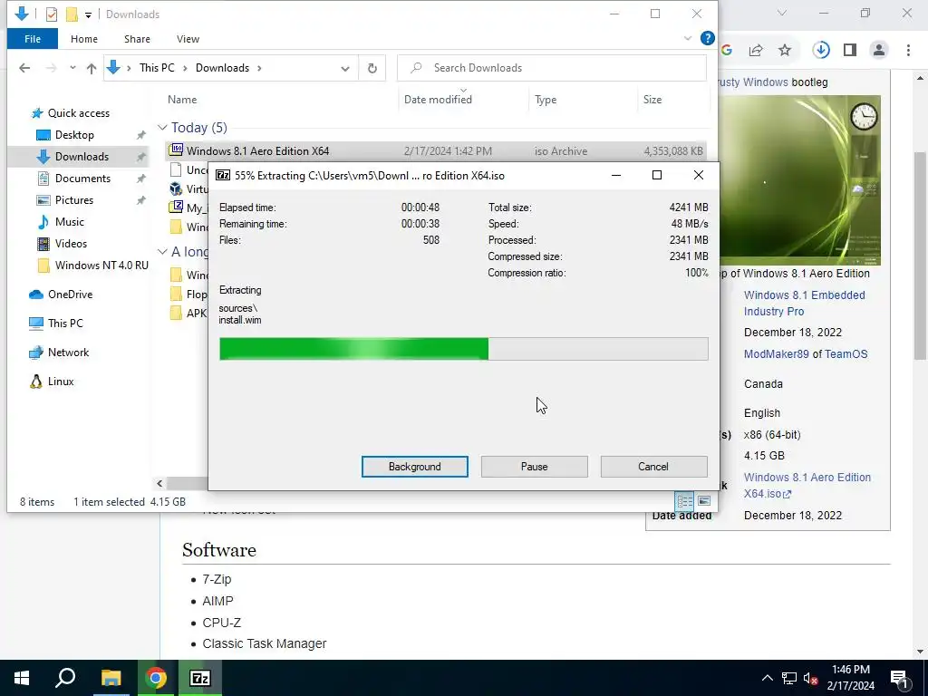
Task: Go up one folder level
Action: coord(92,68)
